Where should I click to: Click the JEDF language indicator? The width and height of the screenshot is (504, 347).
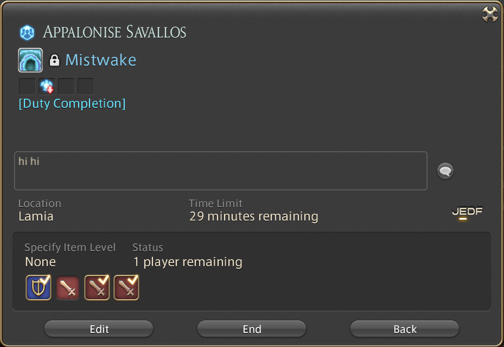pos(467,212)
